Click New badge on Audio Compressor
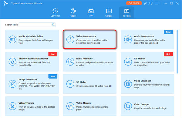 (168, 32)
